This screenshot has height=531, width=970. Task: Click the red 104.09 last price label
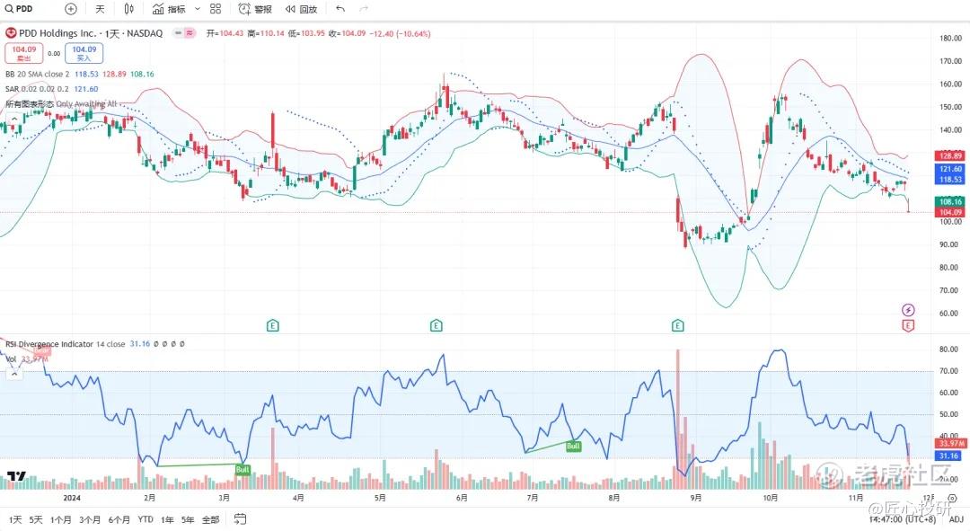click(x=949, y=212)
